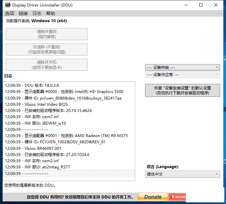Screen dimensions: 226x204
Task: Expand the 设备供应商 dropdown
Action: click(182, 75)
